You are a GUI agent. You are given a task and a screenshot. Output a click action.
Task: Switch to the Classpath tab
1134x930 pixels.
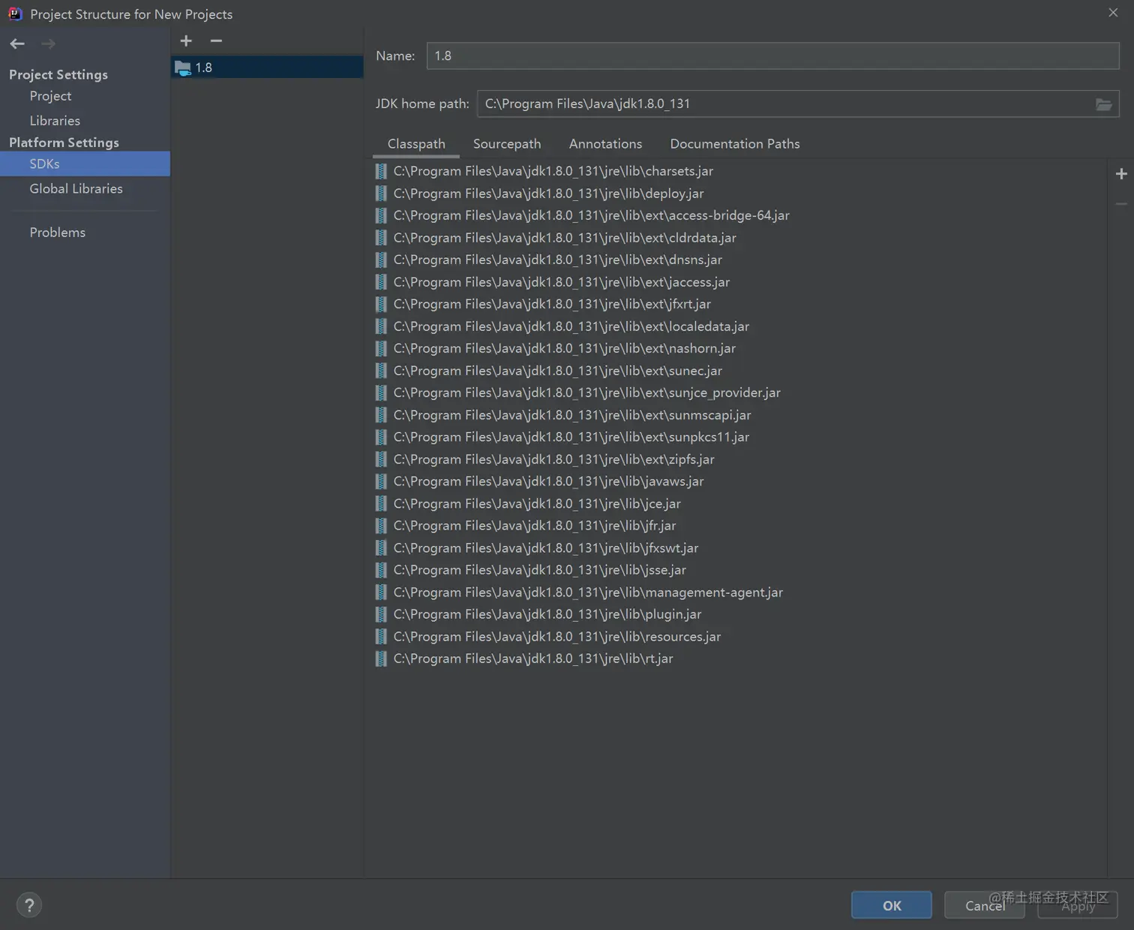coord(416,144)
